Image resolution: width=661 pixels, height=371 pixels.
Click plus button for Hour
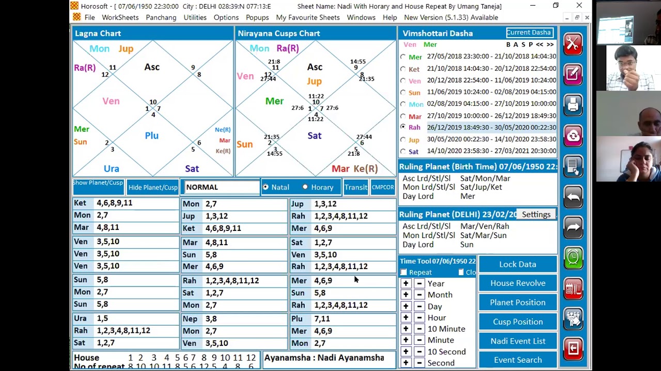point(406,317)
